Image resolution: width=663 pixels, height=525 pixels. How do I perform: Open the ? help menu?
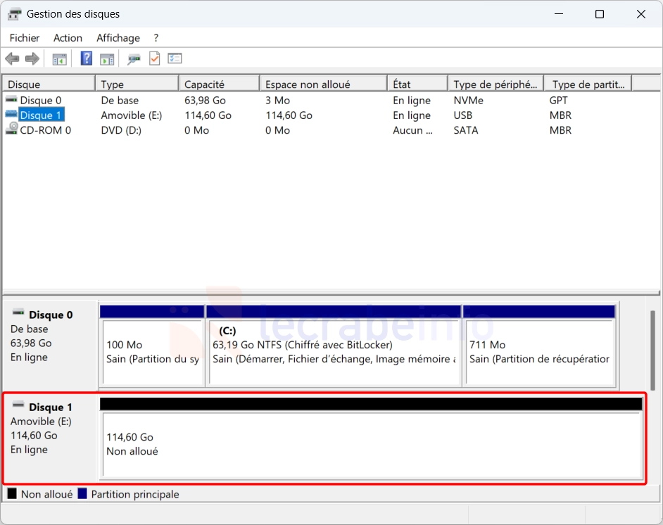tap(156, 38)
